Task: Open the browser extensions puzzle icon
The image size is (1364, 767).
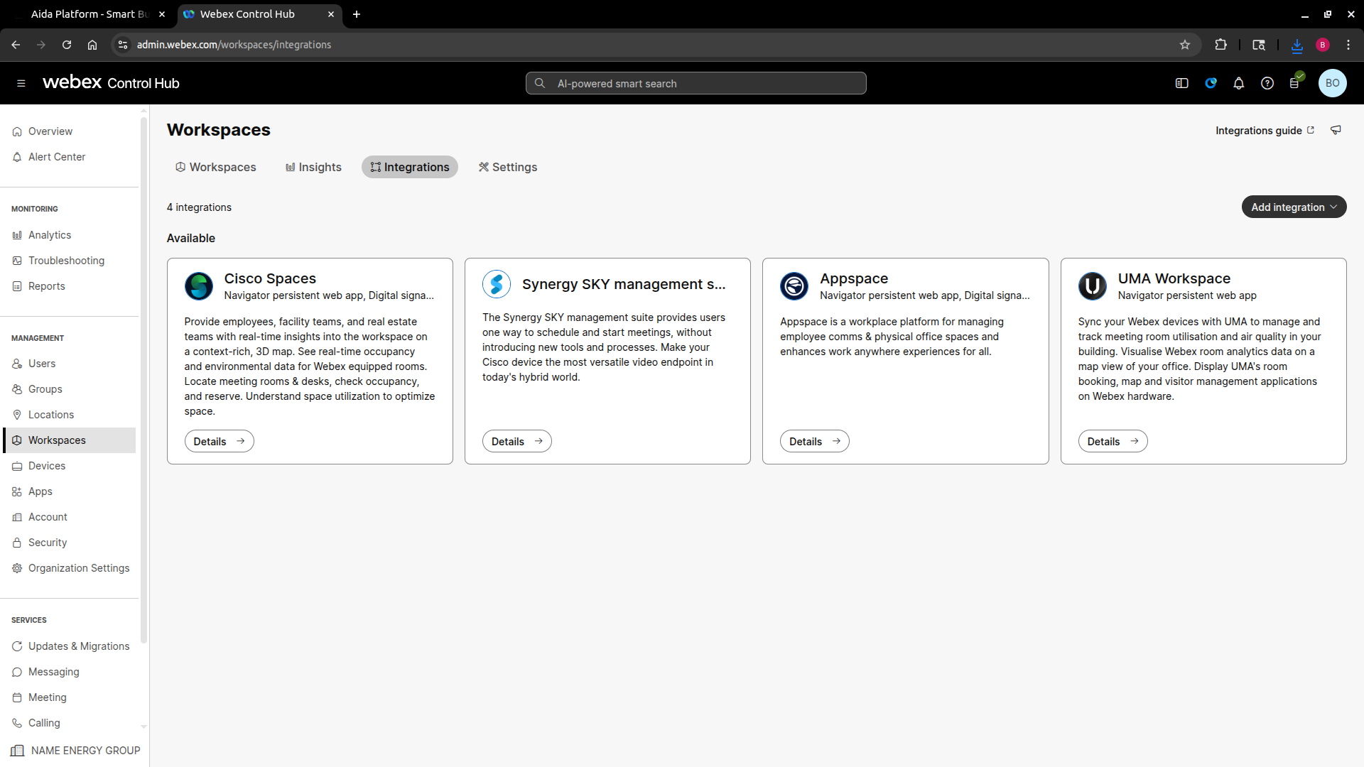Action: (x=1220, y=44)
